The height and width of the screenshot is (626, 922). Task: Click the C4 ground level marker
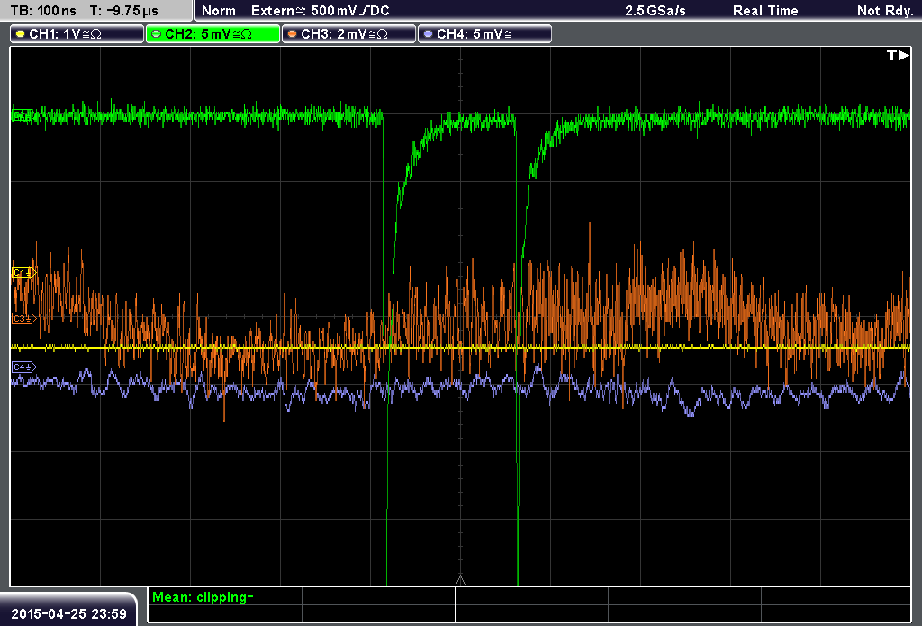click(x=24, y=367)
